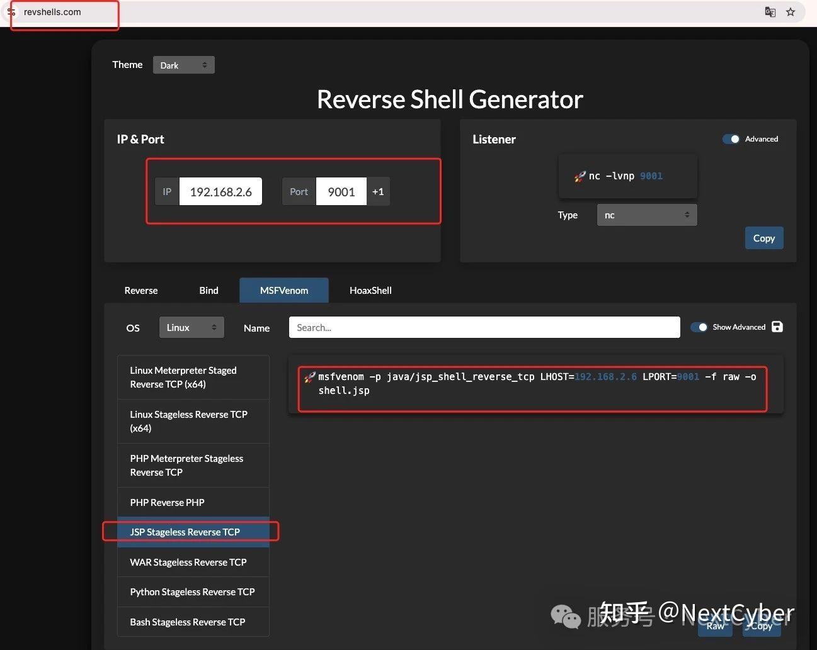This screenshot has width=817, height=650.
Task: Choose PHP Meterpreter Stageless Reverse TCP
Action: click(x=193, y=465)
